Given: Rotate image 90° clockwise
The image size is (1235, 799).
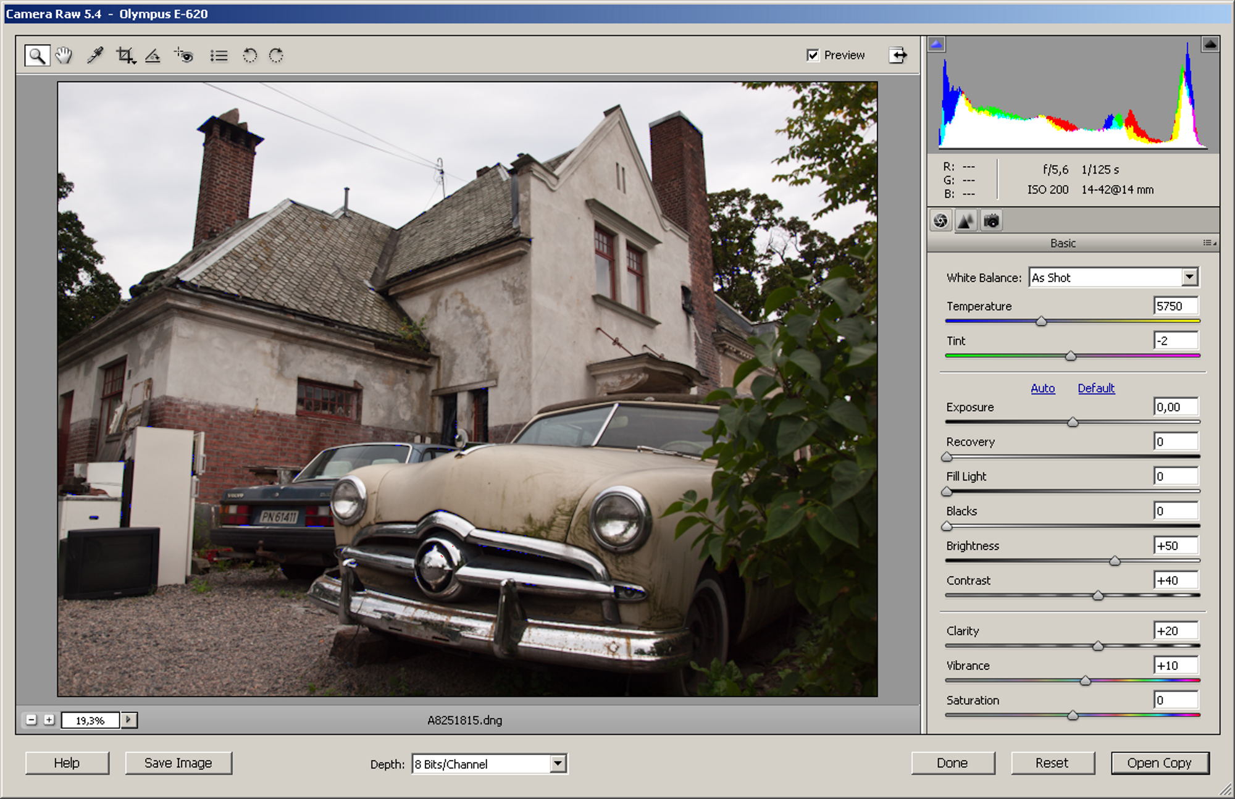Looking at the screenshot, I should 276,56.
